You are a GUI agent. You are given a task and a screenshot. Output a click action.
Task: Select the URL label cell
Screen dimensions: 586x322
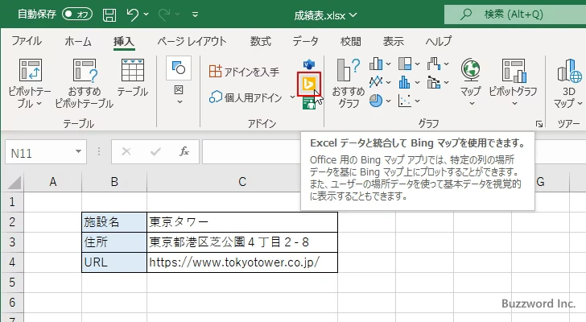(x=114, y=262)
